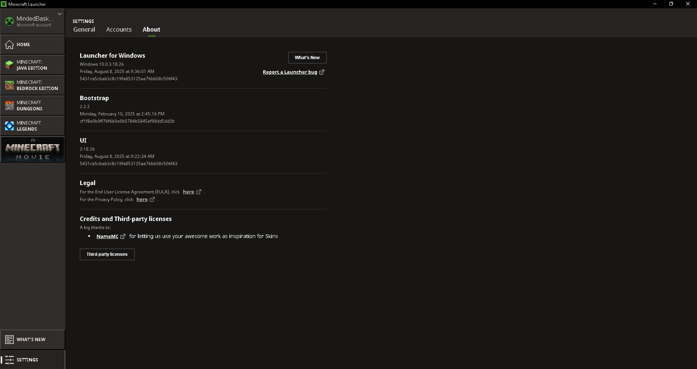This screenshot has height=369, width=697.
Task: Open the NameMC link
Action: click(x=107, y=237)
